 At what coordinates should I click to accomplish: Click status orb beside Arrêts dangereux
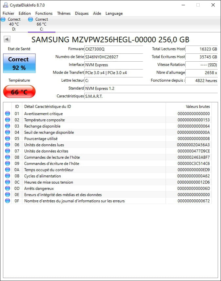8,189
